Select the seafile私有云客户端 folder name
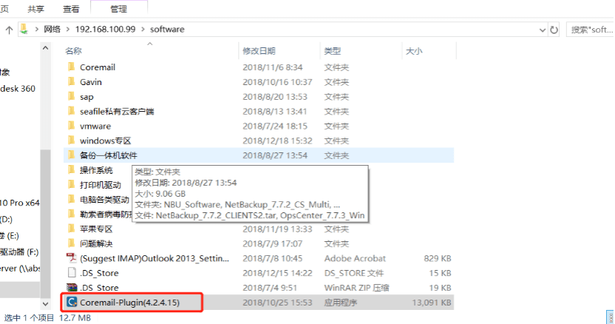This screenshot has width=615, height=324. tap(117, 112)
